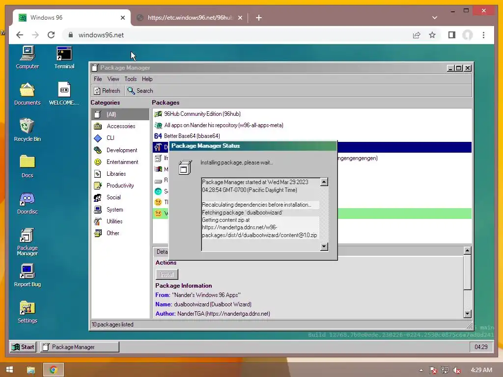Click Package Manager taskbar entry
The image size is (503, 377).
pyautogui.click(x=79, y=347)
